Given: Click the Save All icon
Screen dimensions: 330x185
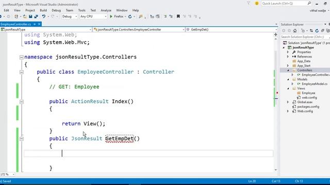Looking at the screenshot, I should [x=36, y=16].
